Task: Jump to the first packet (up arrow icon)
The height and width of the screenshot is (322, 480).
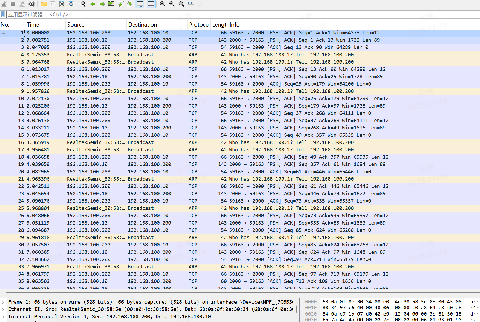Action: [120, 4]
